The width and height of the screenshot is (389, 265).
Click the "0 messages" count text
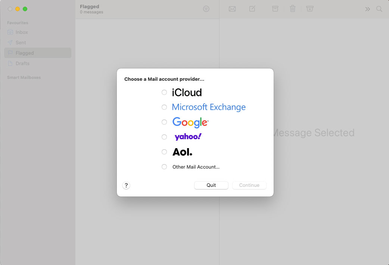click(91, 12)
